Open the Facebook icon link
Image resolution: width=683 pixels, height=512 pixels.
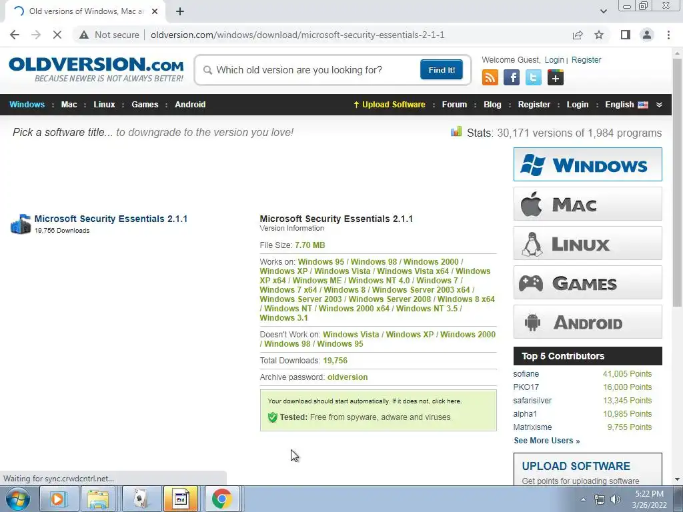pyautogui.click(x=512, y=77)
